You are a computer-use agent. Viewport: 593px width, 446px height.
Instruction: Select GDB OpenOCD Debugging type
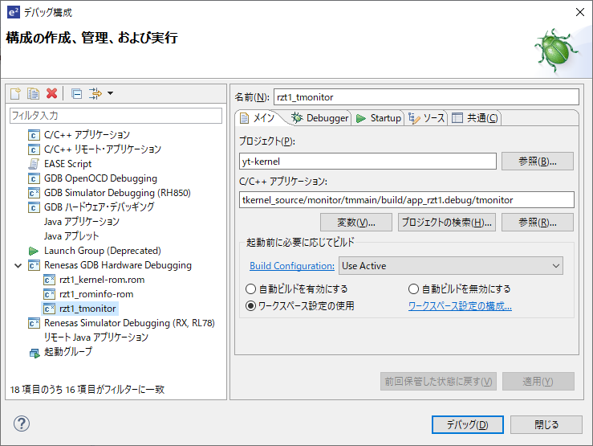100,178
